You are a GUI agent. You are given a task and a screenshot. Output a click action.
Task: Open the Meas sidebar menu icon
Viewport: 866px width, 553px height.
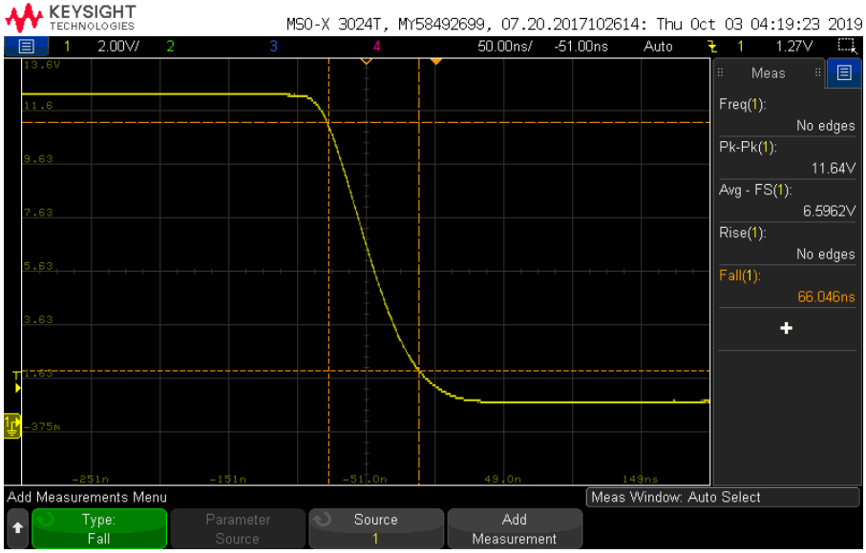tap(844, 72)
